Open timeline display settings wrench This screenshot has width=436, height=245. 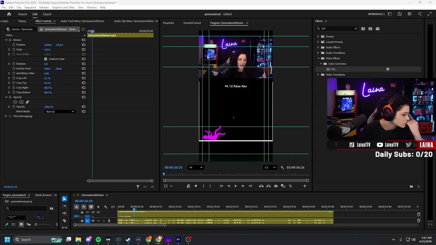(106, 207)
